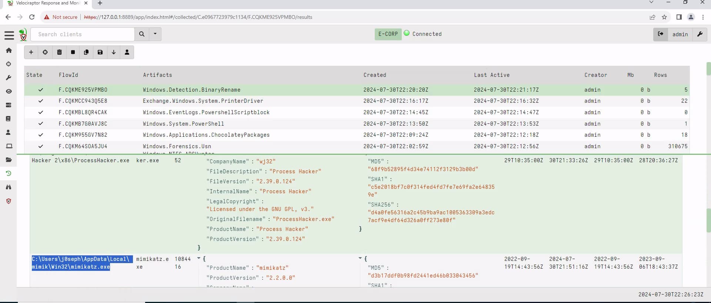Click the floppy-disk save collection icon
711x303 pixels.
(100, 52)
